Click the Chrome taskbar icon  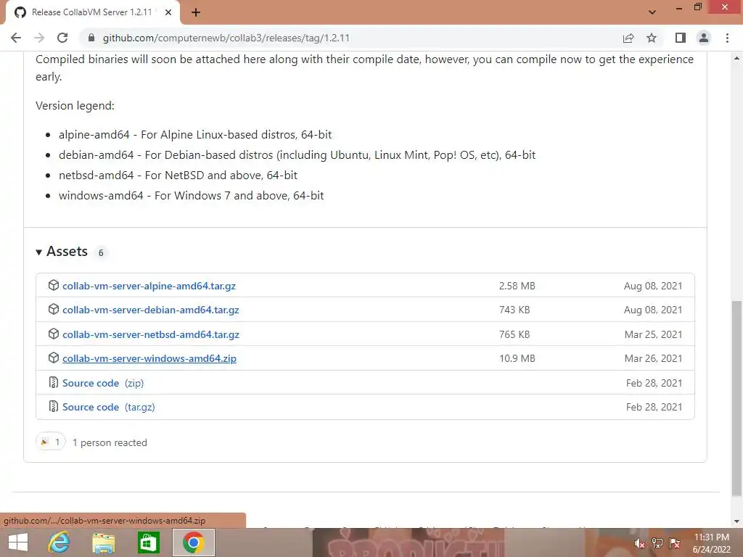193,542
